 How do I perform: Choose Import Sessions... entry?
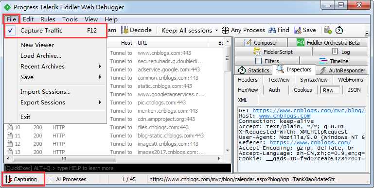tap(45, 92)
